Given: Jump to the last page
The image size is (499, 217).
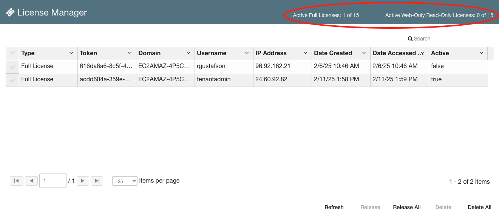Looking at the screenshot, I should (97, 181).
